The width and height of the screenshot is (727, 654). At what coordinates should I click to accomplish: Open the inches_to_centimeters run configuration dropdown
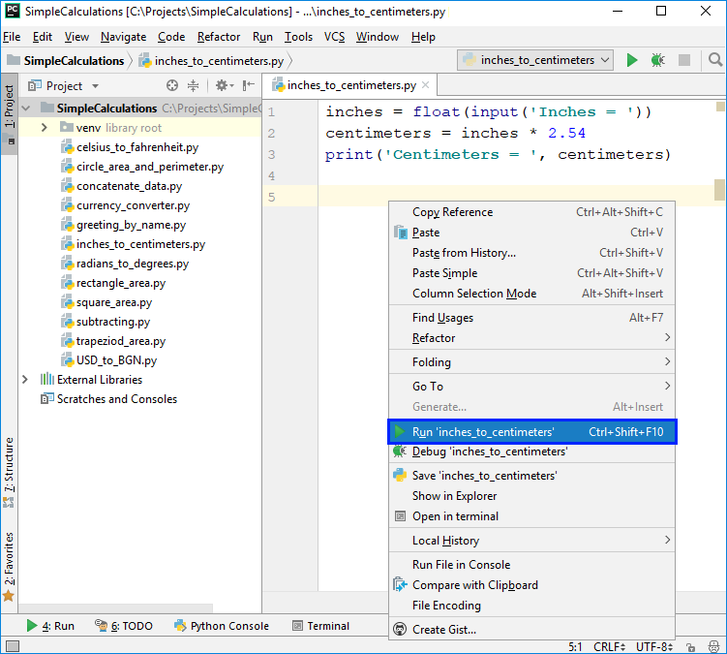click(535, 60)
